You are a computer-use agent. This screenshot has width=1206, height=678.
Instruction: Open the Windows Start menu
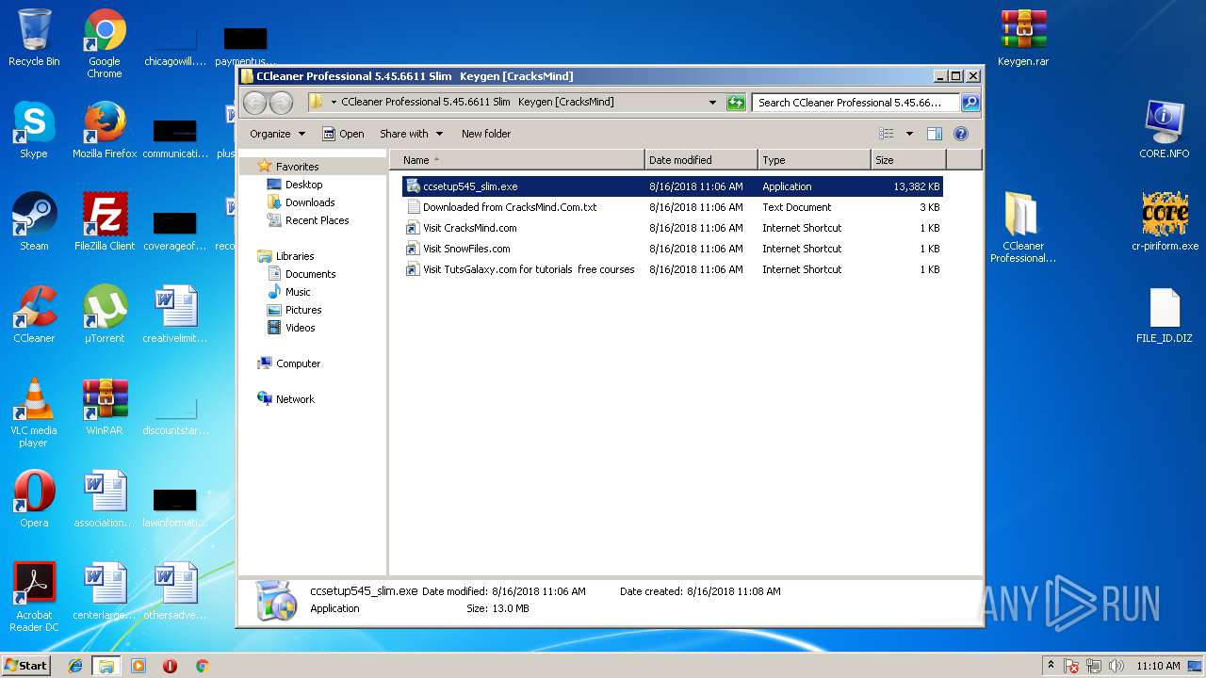[x=26, y=665]
